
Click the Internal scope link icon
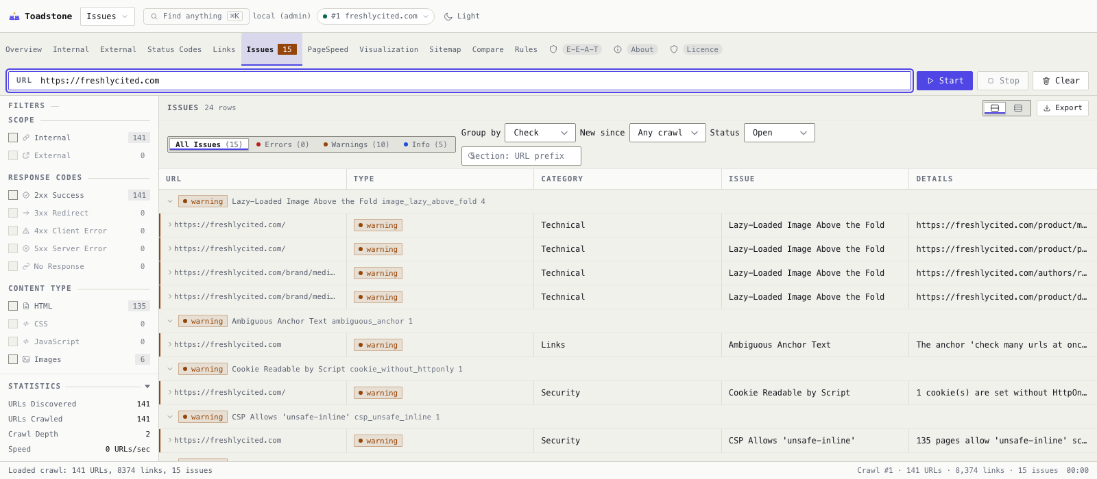(x=26, y=138)
